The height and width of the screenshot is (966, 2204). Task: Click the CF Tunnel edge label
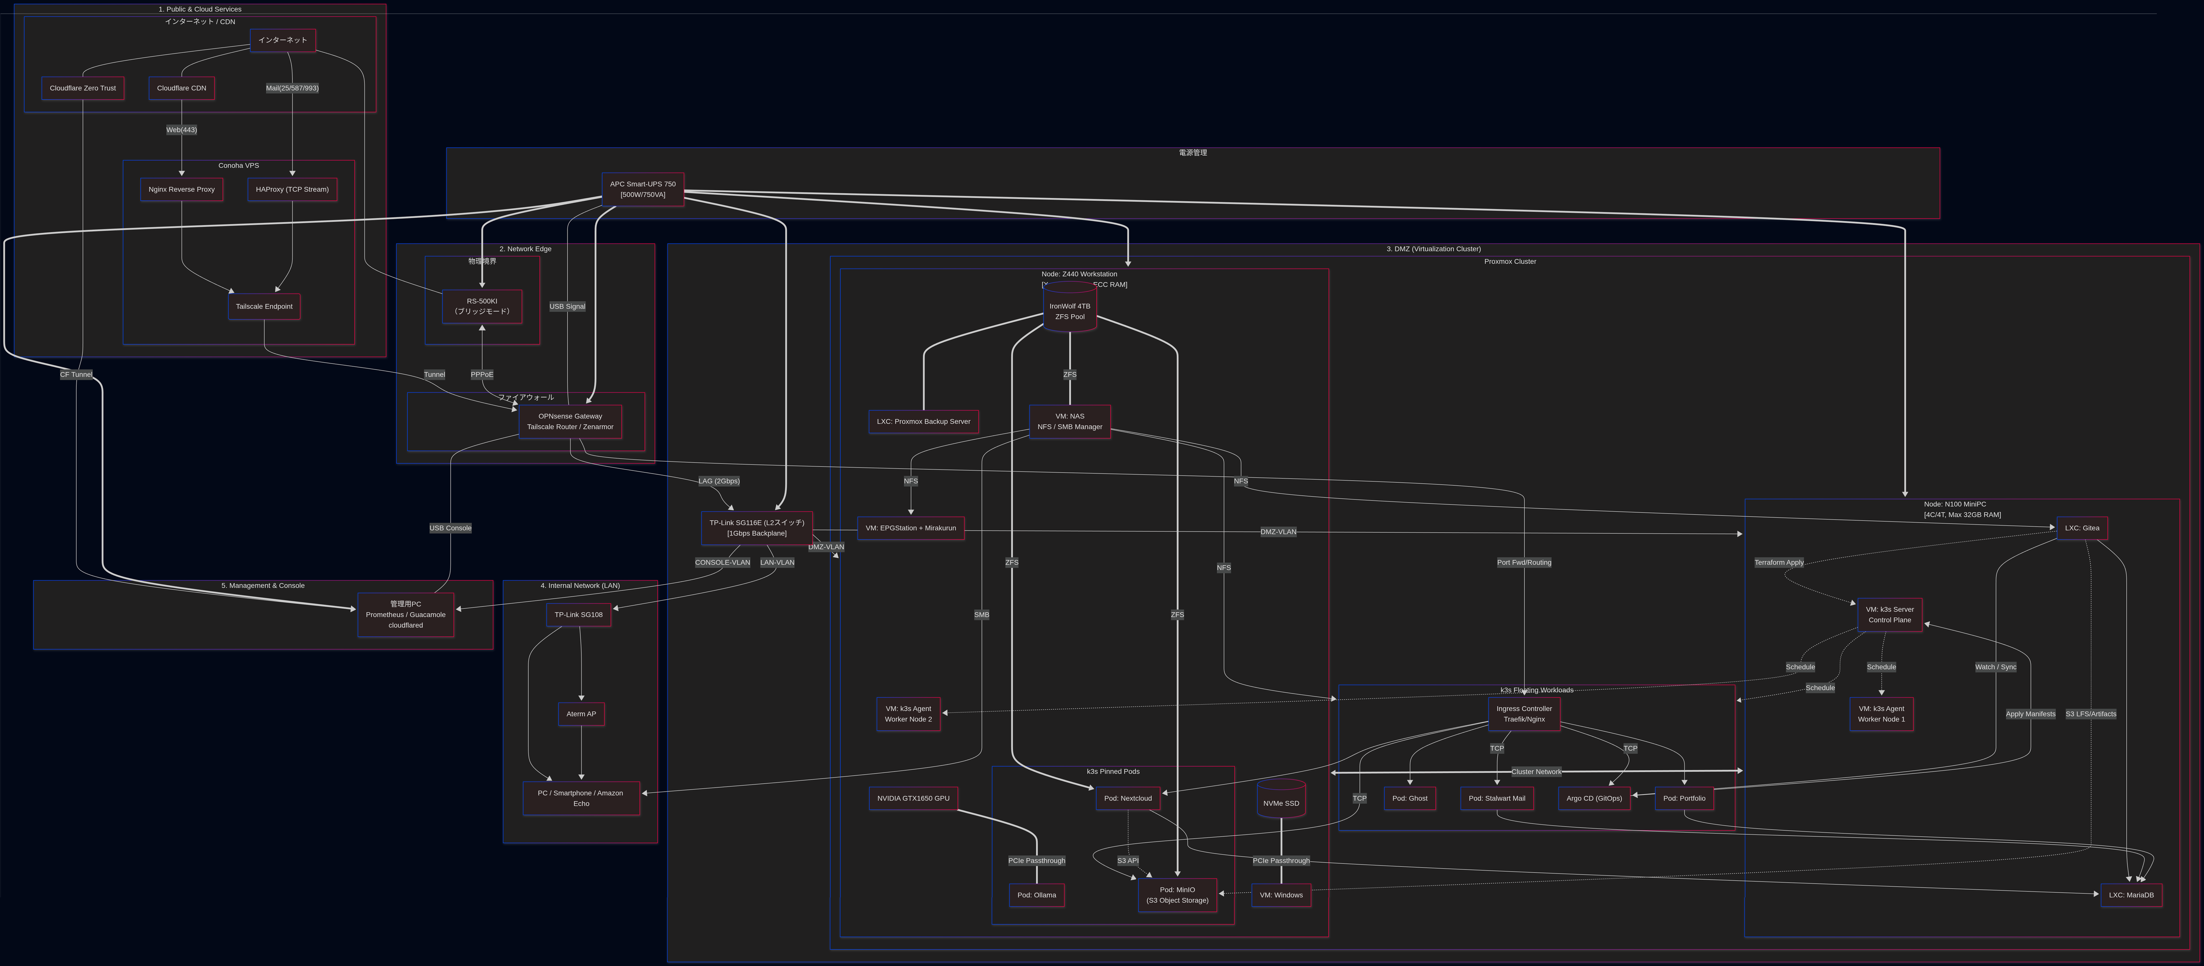[x=76, y=375]
